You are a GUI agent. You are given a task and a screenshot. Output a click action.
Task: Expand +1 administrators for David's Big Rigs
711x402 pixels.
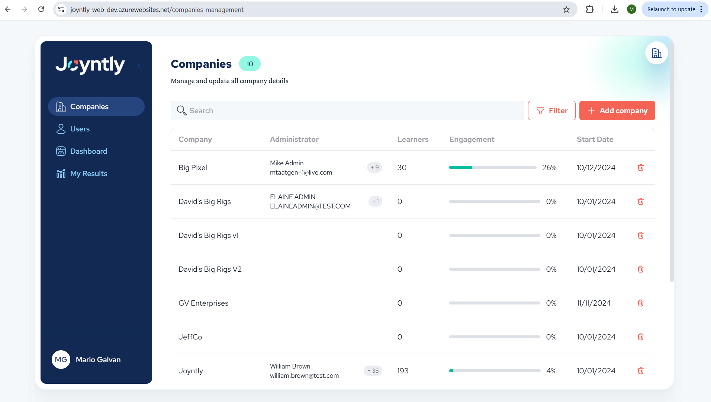point(375,201)
